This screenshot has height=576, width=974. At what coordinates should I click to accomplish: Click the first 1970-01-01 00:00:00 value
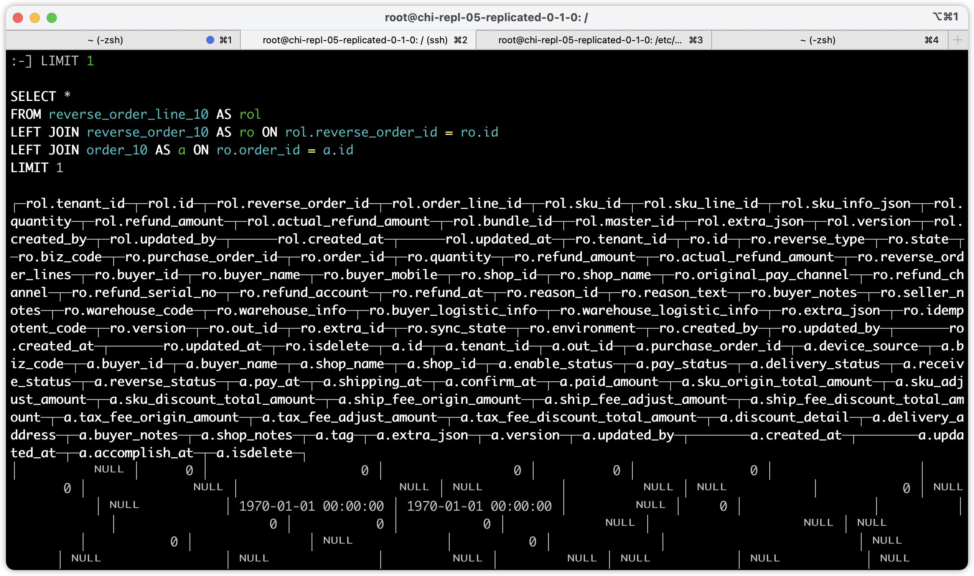(311, 506)
